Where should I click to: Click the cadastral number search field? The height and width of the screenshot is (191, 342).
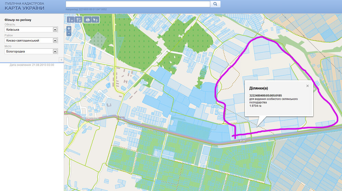tap(138, 4)
